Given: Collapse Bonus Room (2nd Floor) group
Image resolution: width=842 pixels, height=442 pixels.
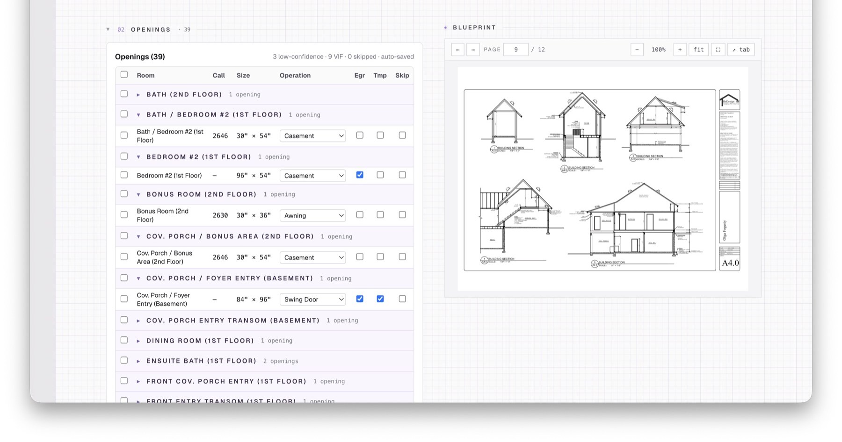Looking at the screenshot, I should (x=138, y=194).
